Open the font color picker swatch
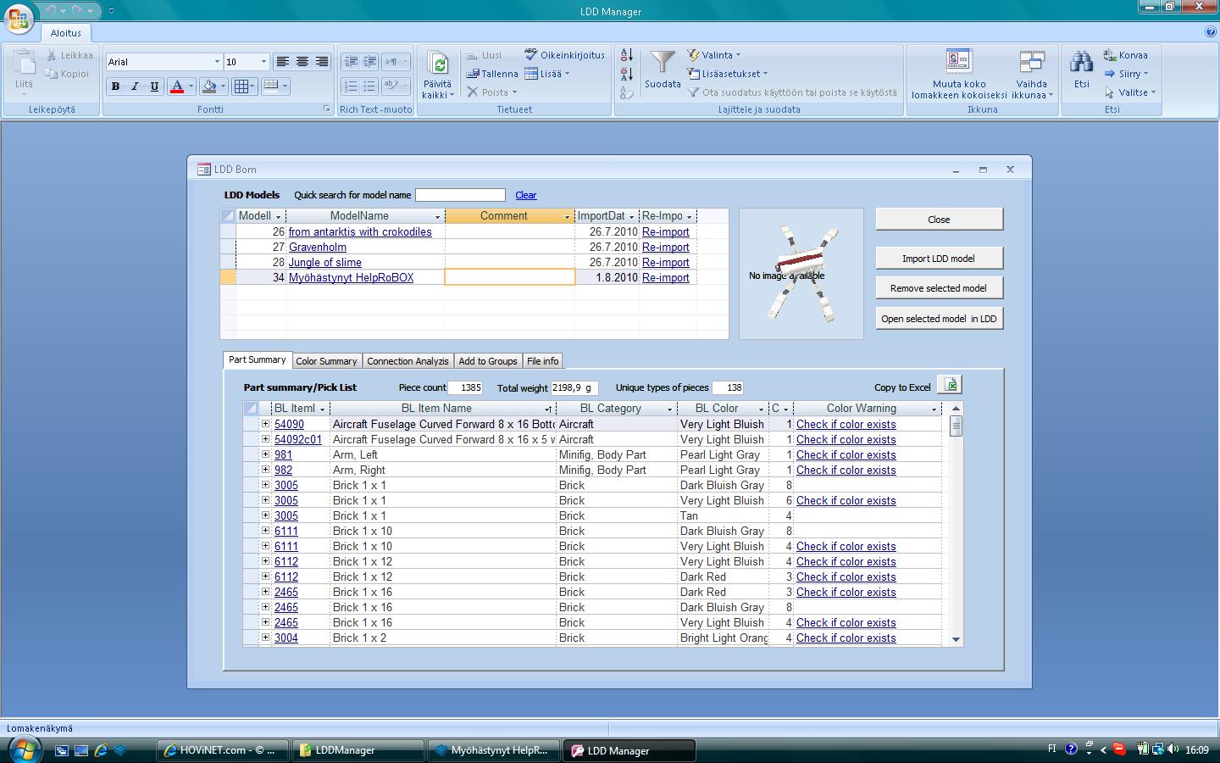Screen dimensions: 1220x763 point(177,86)
